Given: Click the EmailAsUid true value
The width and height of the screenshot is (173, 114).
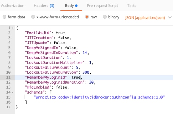Looking at the screenshot, I should coord(60,33).
